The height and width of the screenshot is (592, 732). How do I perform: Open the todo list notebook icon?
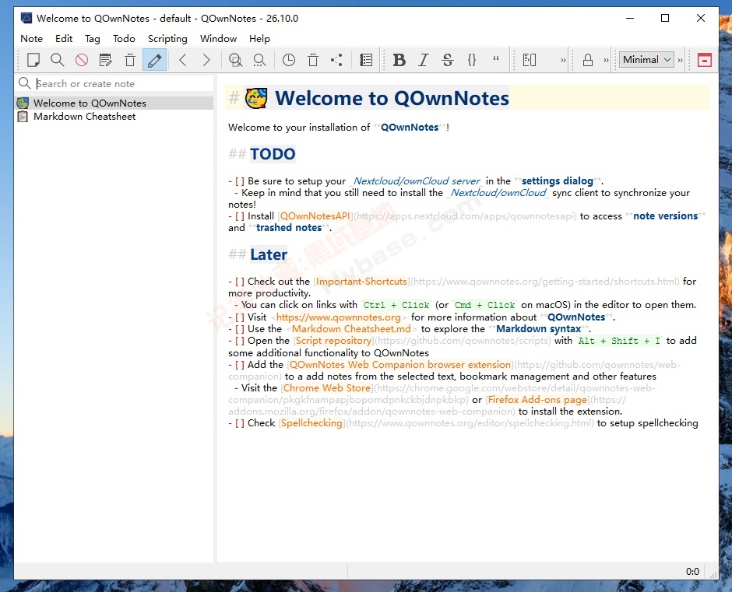coord(366,60)
